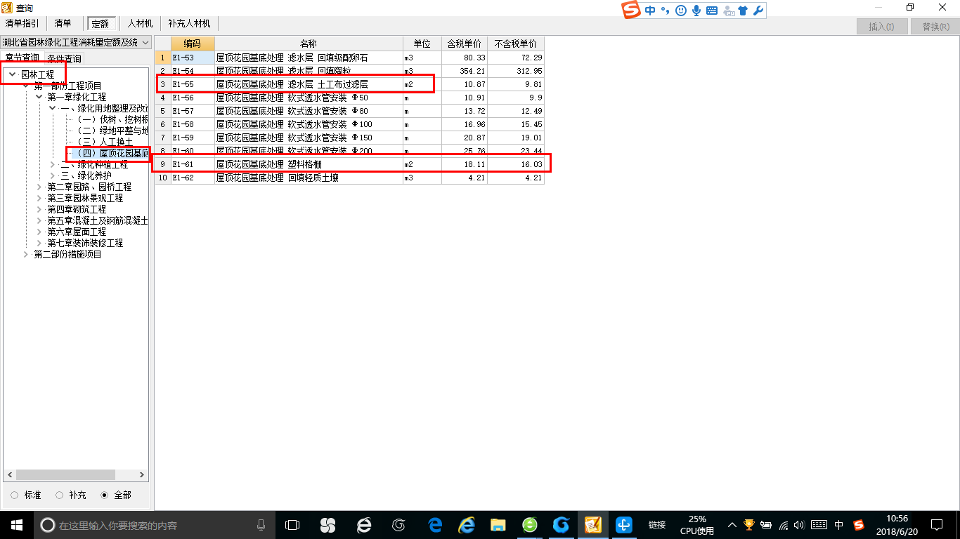
Task: Switch to the 清单 tab
Action: click(63, 24)
